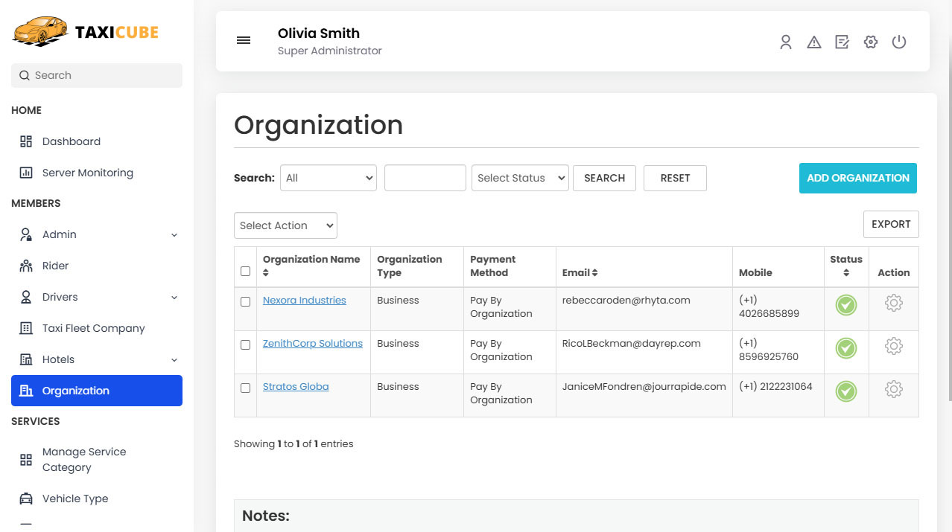The width and height of the screenshot is (952, 532).
Task: Open the search field 'All' dropdown
Action: coord(329,179)
